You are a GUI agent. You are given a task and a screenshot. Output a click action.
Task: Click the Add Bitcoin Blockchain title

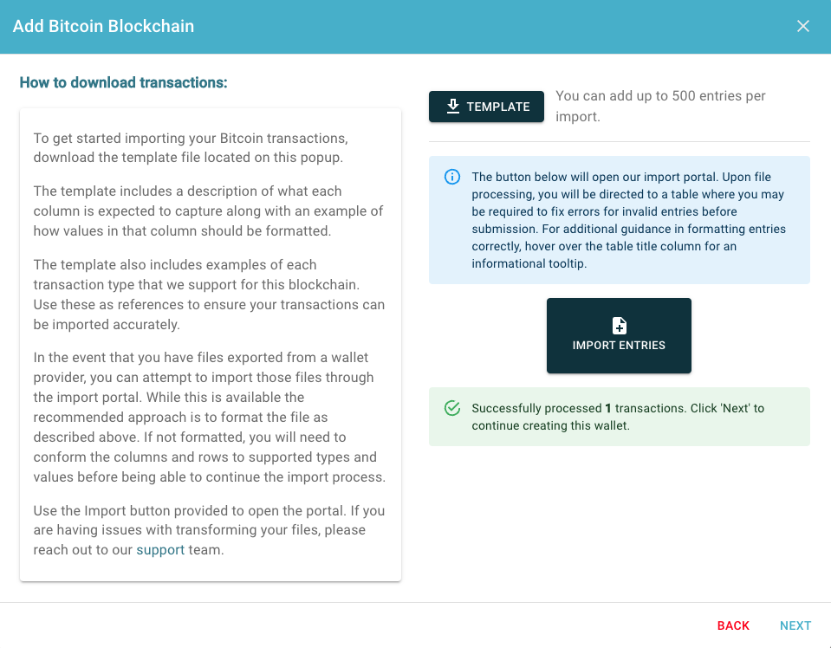(x=103, y=26)
